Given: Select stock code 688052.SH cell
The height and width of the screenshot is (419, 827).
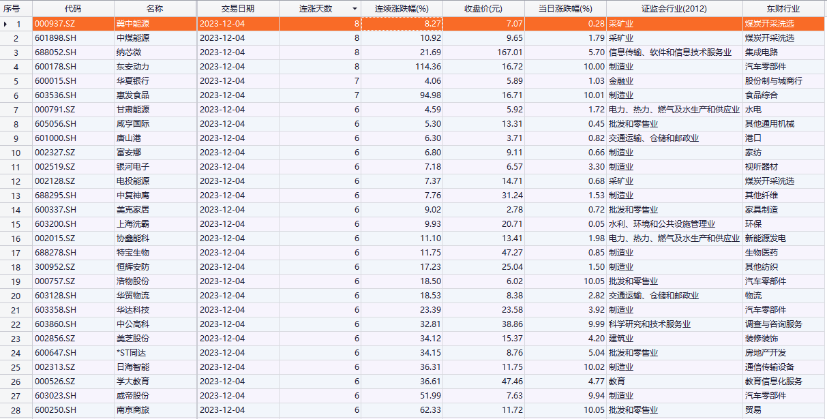Looking at the screenshot, I should [56, 52].
